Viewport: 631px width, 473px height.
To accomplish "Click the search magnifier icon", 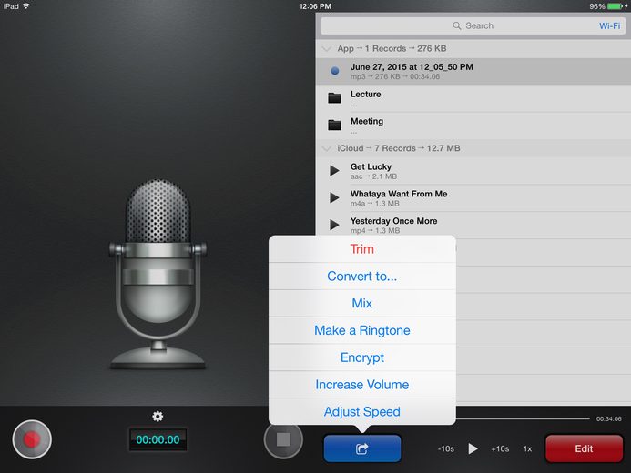I will point(457,25).
